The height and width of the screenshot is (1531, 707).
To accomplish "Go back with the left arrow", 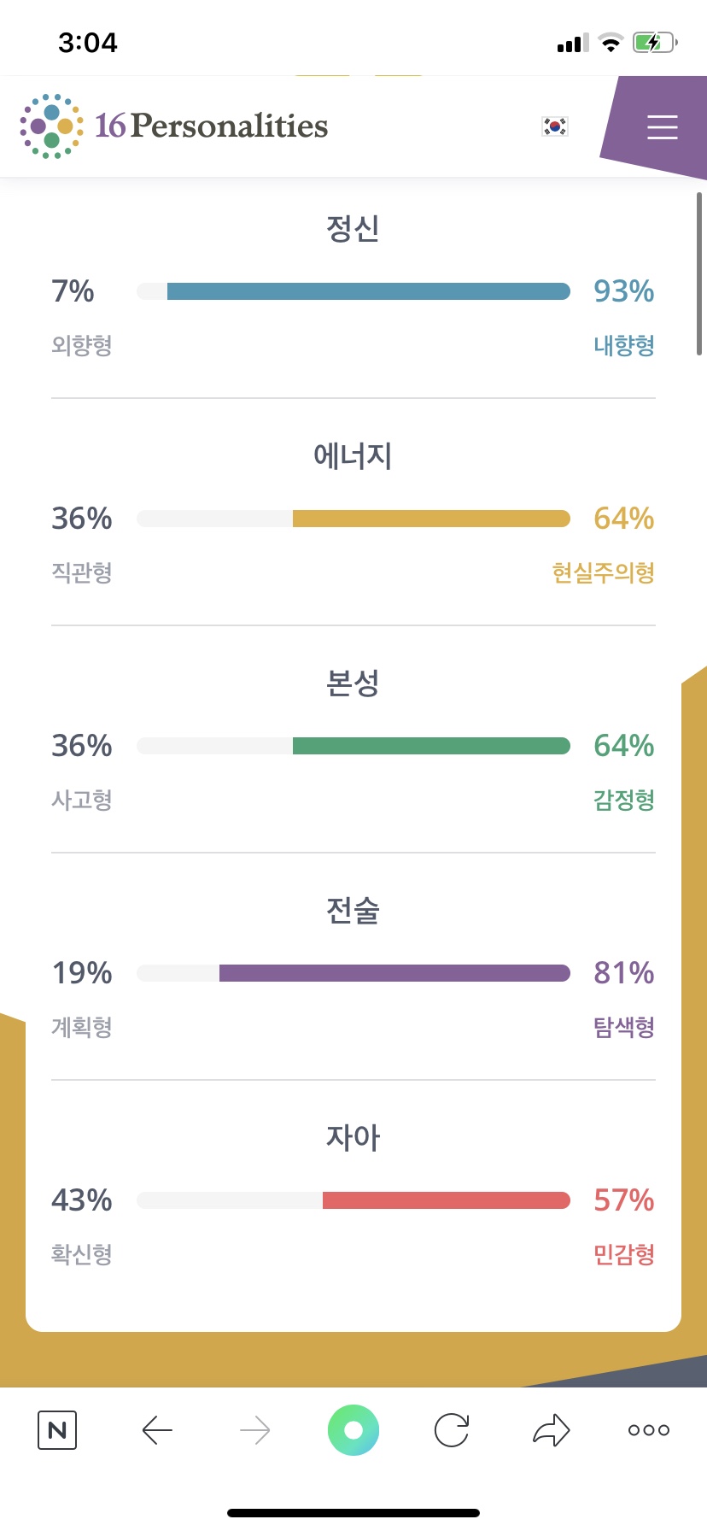I will click(157, 1430).
